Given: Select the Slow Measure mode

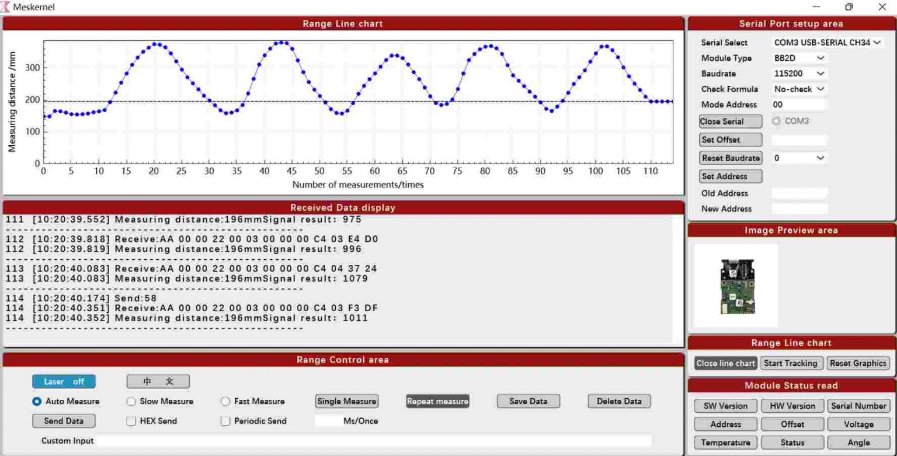Looking at the screenshot, I should 130,402.
